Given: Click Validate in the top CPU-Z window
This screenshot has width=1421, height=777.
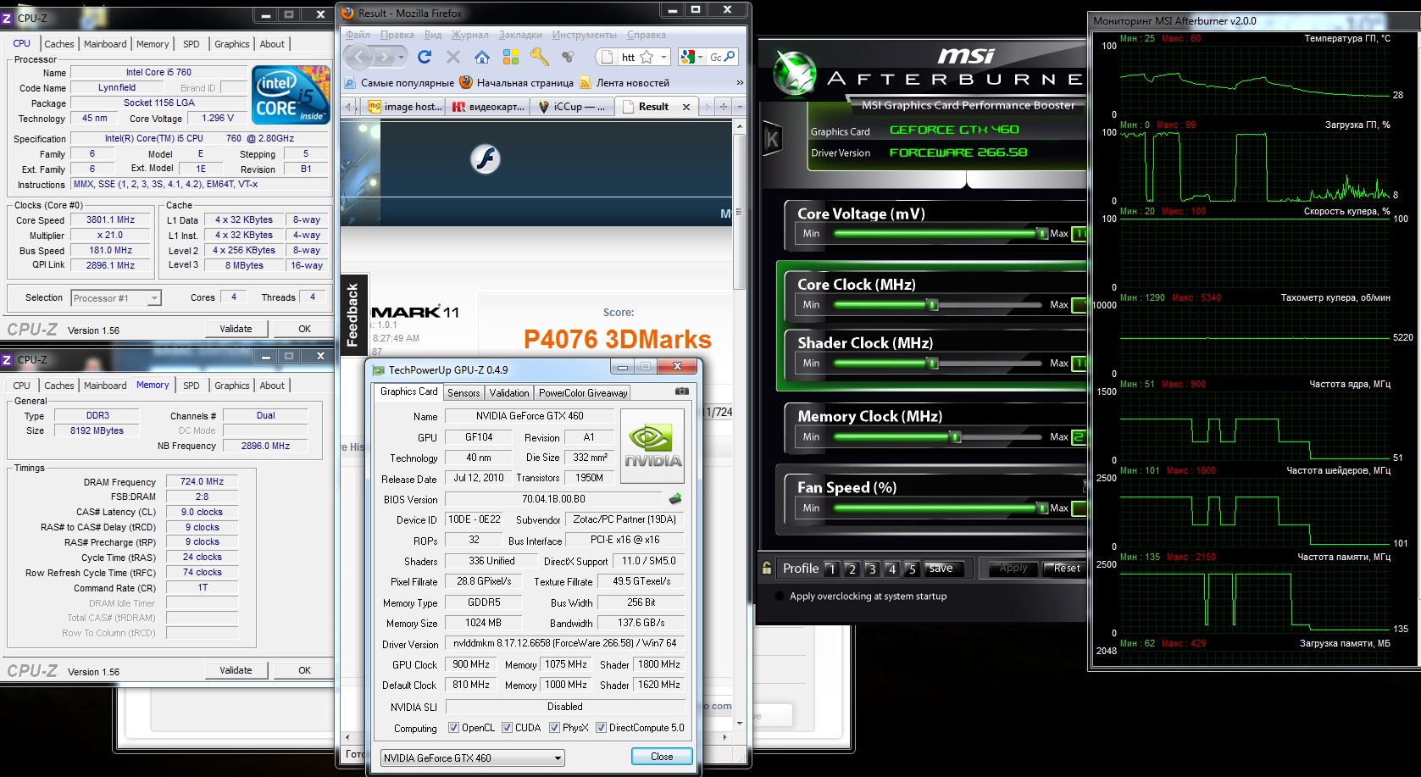Looking at the screenshot, I should (236, 329).
